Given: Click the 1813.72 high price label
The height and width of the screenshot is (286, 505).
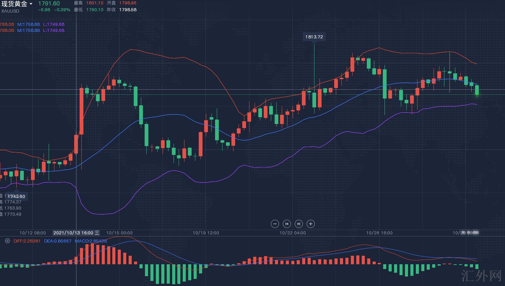Looking at the screenshot, I should tap(314, 37).
